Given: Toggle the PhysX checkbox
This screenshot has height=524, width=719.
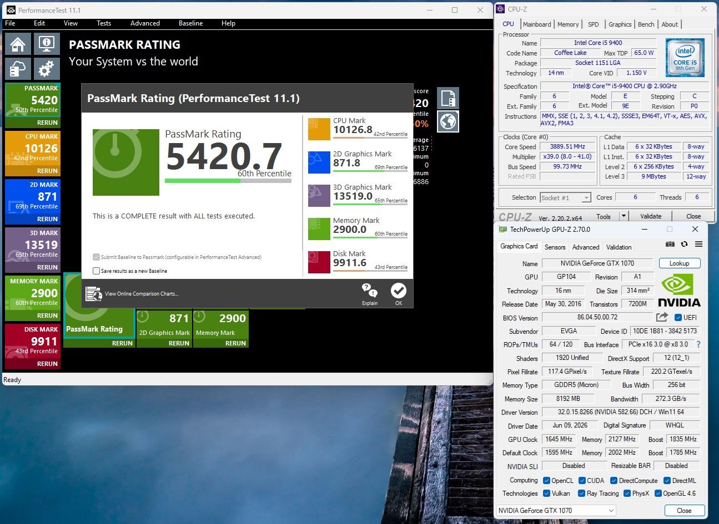Looking at the screenshot, I should click(627, 494).
